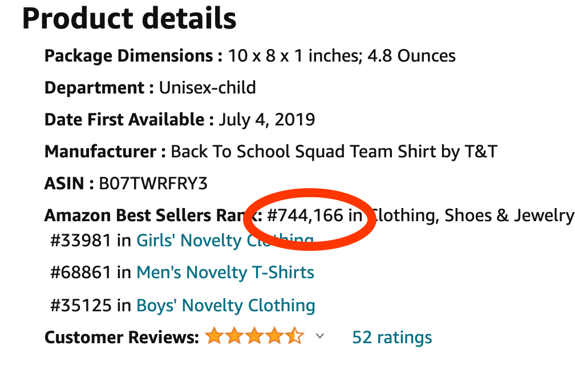Open the Boys' Novelty Clothing link
The width and height of the screenshot is (575, 382).
225,306
